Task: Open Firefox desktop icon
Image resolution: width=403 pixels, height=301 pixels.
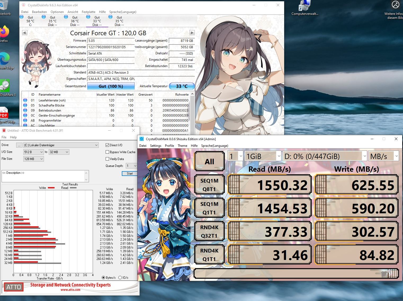Action: tap(4, 34)
